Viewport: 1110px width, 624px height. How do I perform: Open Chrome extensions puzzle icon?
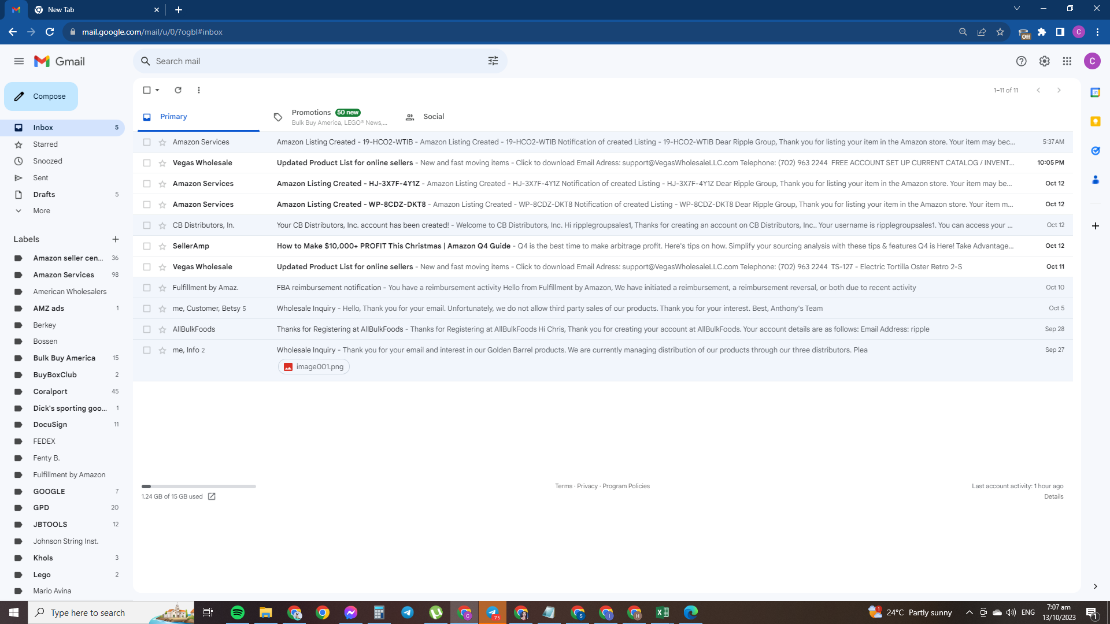click(x=1042, y=32)
